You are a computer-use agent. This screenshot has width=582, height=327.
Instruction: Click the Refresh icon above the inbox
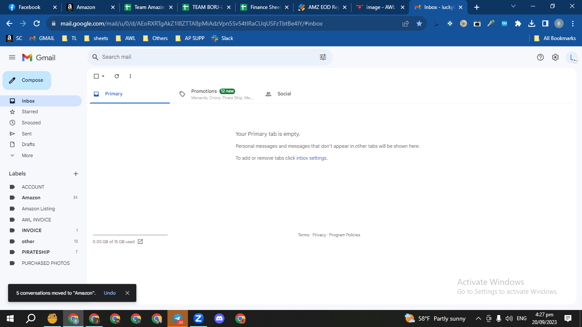click(x=117, y=76)
